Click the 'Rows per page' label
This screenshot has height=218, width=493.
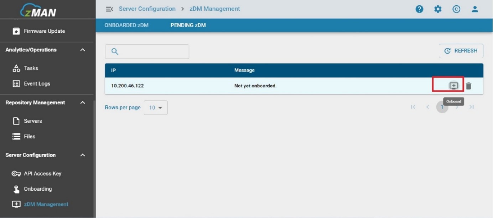coord(123,108)
